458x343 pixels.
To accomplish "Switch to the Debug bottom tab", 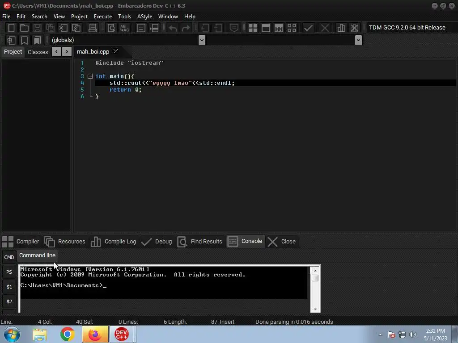I will click(x=157, y=242).
